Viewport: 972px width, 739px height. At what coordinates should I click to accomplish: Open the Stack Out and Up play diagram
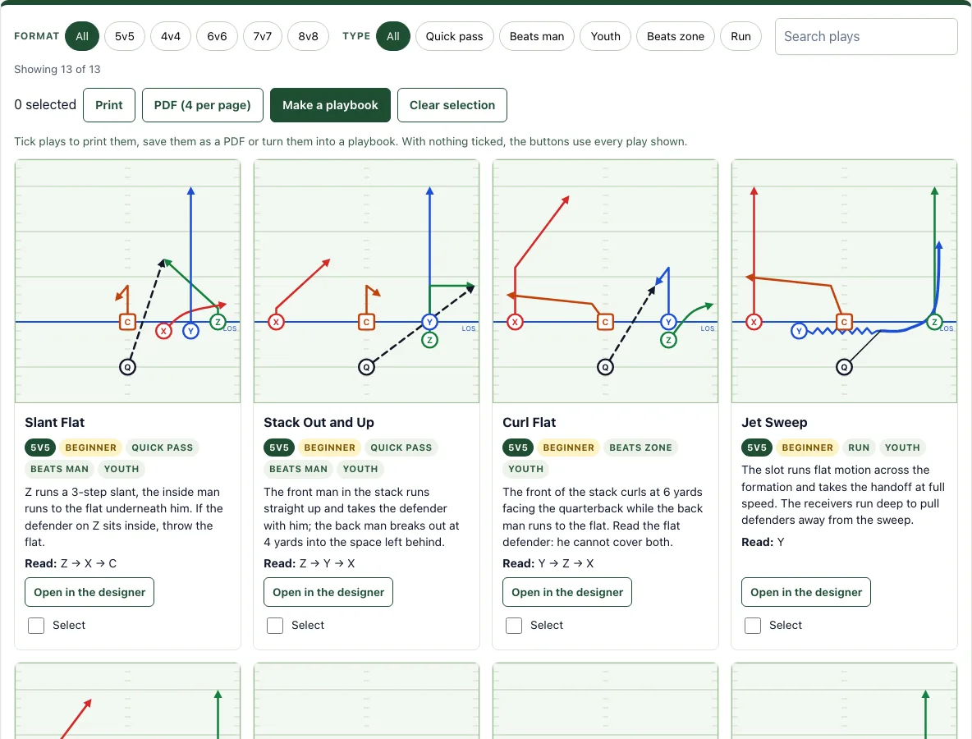366,281
